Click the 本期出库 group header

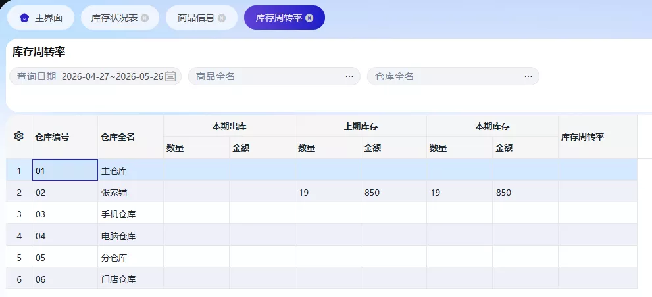tap(229, 126)
